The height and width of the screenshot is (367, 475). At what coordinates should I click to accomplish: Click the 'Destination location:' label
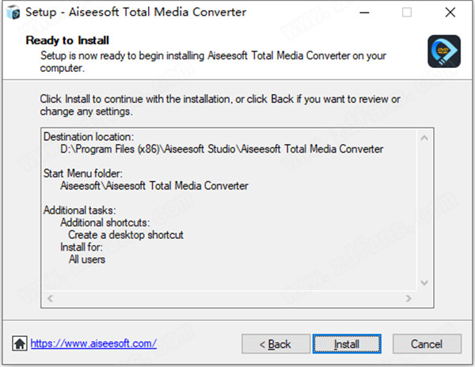click(89, 137)
